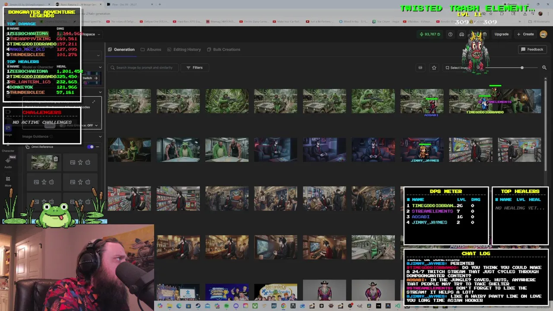The width and height of the screenshot is (553, 311).
Task: Open the Character sidebar item
Action: coord(8,147)
